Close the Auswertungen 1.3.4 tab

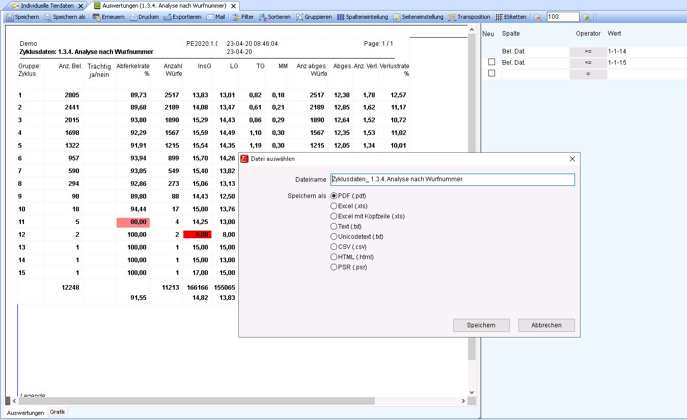point(233,6)
